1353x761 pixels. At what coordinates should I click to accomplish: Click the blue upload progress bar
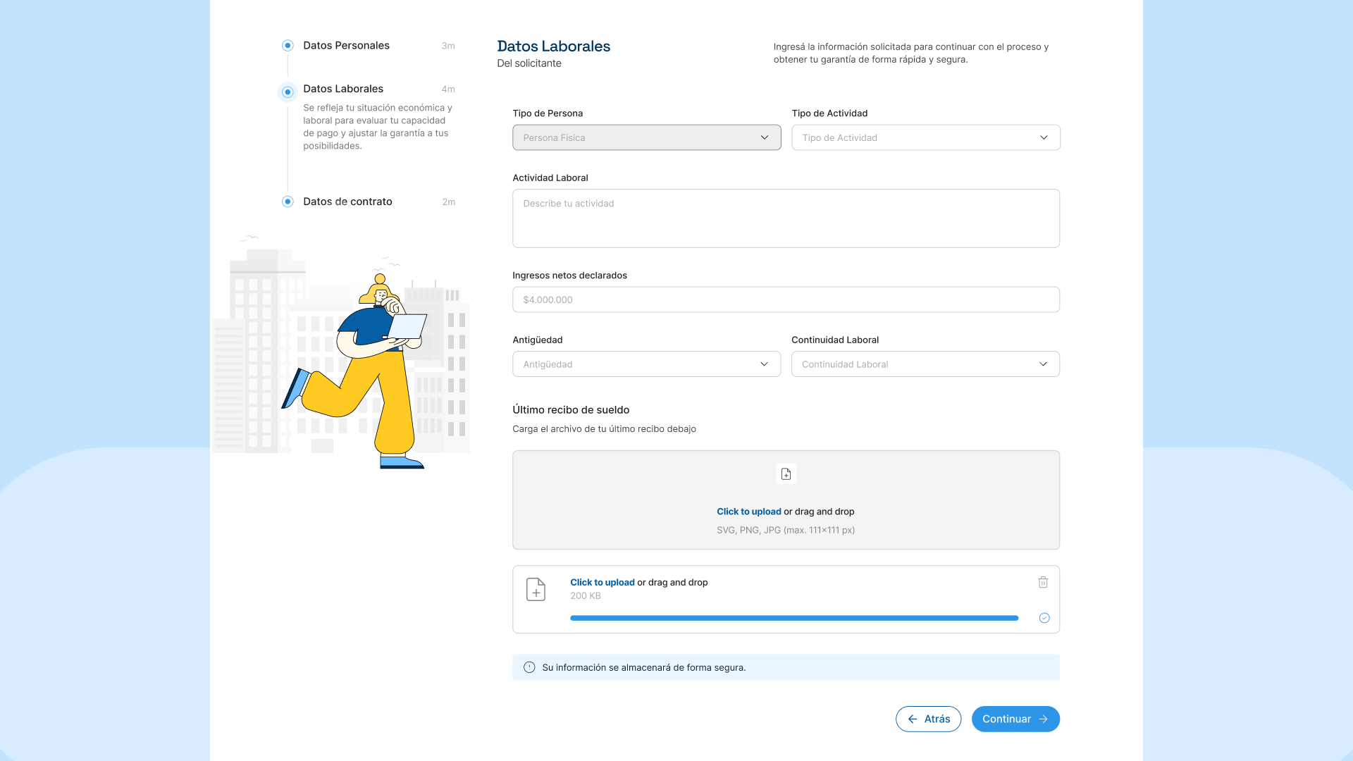tap(794, 618)
